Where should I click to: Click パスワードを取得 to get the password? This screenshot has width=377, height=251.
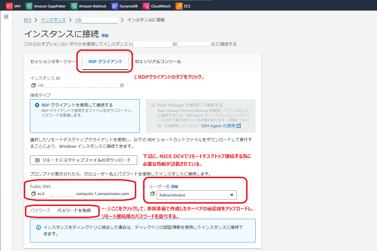tap(74, 211)
